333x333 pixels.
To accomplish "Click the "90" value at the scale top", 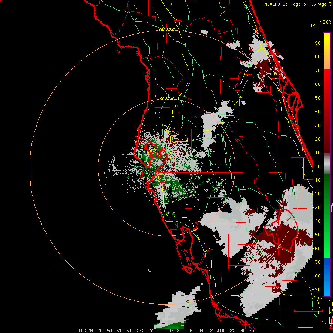I will [x=318, y=43].
